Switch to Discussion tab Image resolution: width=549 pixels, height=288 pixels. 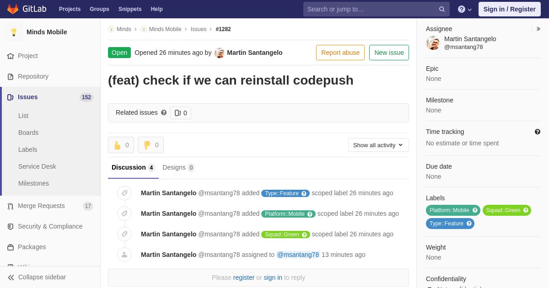(133, 167)
